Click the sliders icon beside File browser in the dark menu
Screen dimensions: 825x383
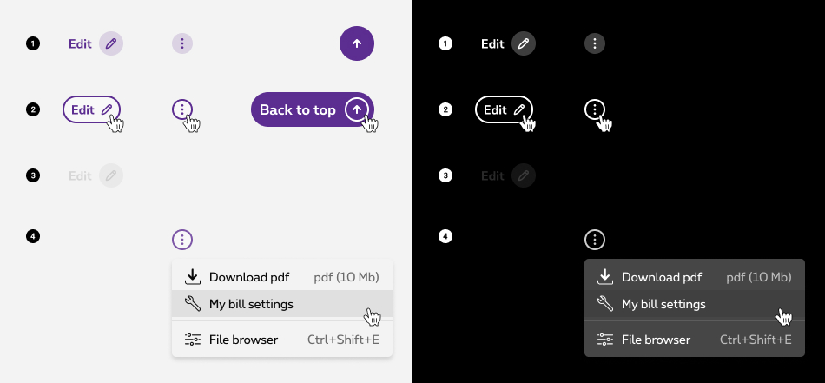click(x=605, y=340)
